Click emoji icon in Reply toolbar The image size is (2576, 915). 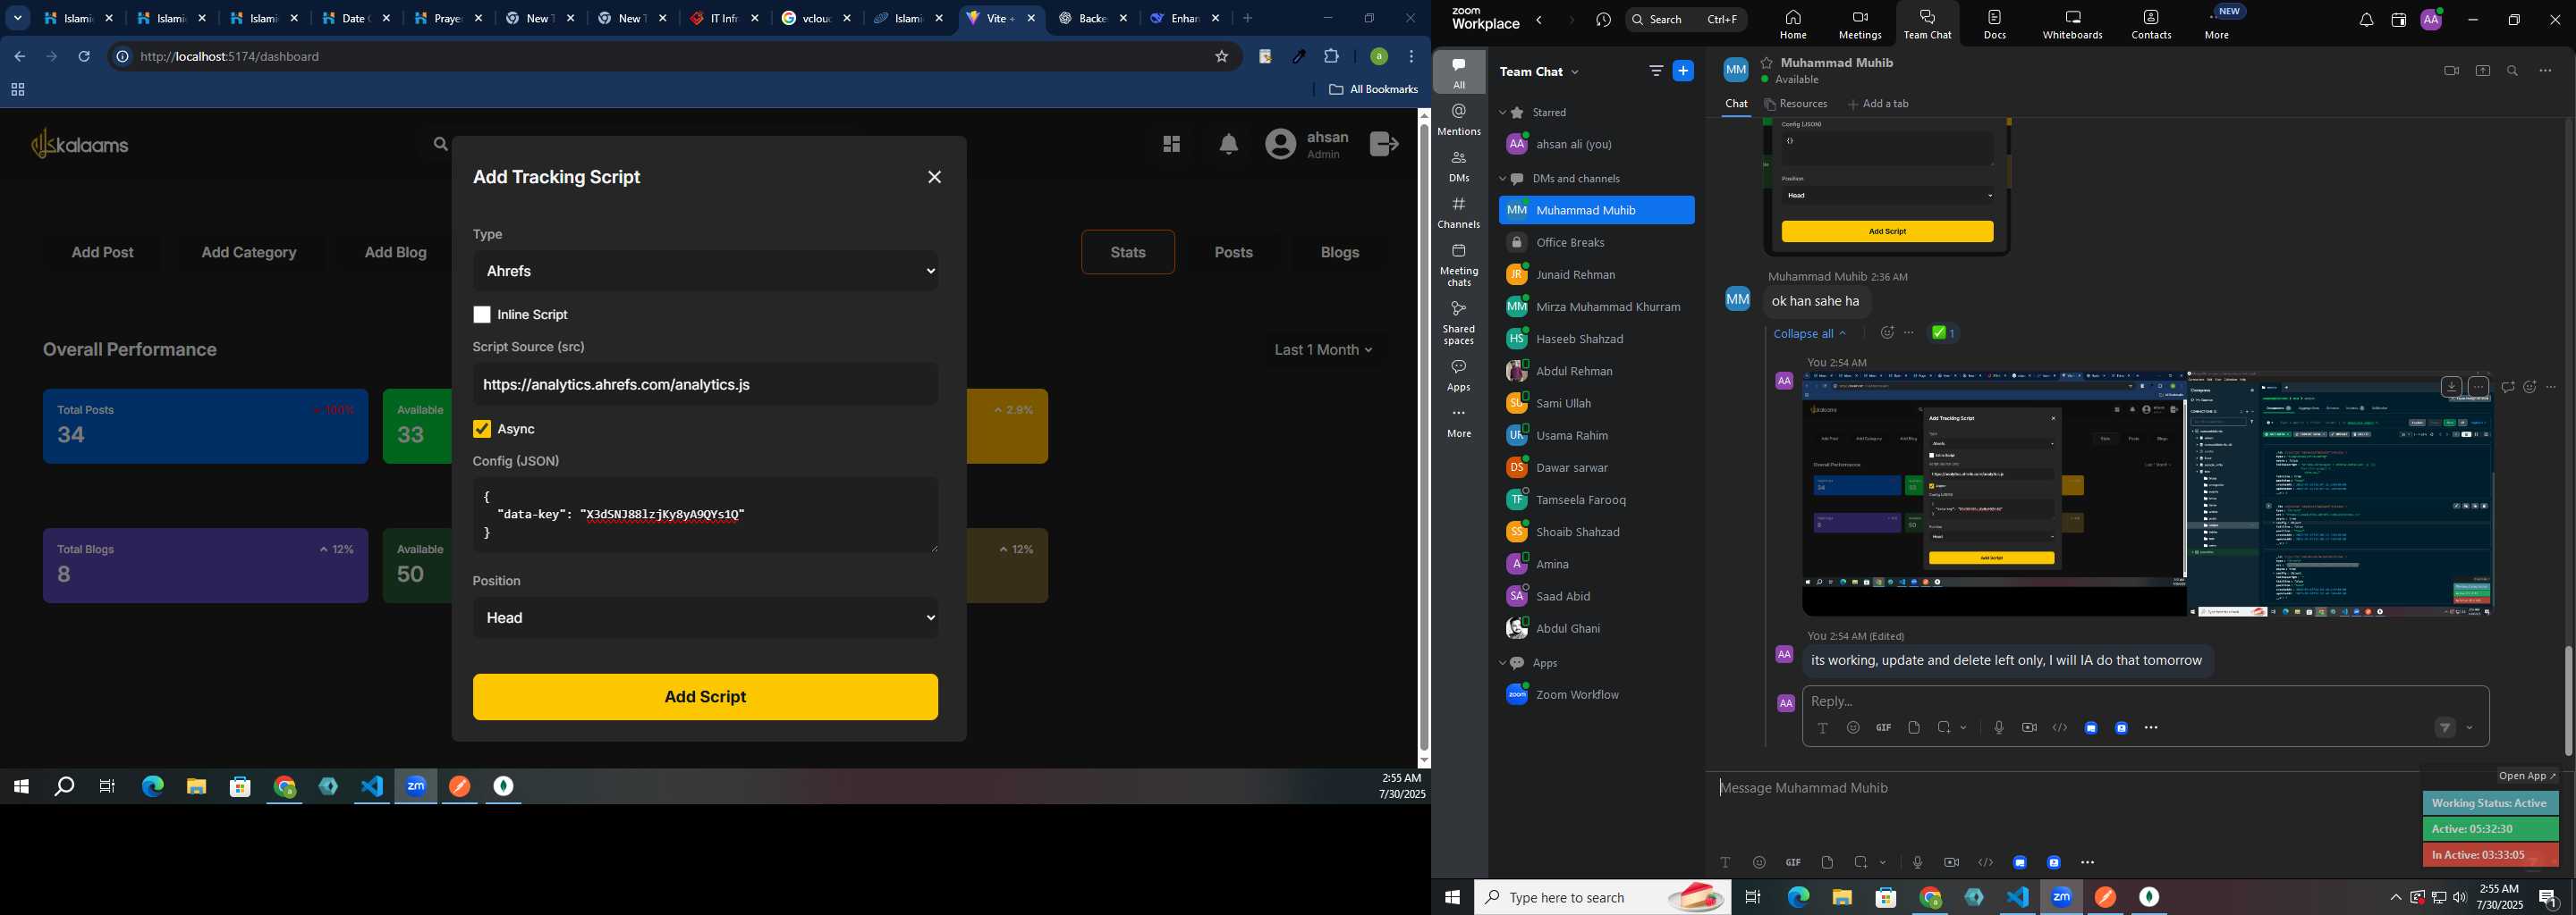click(1853, 728)
